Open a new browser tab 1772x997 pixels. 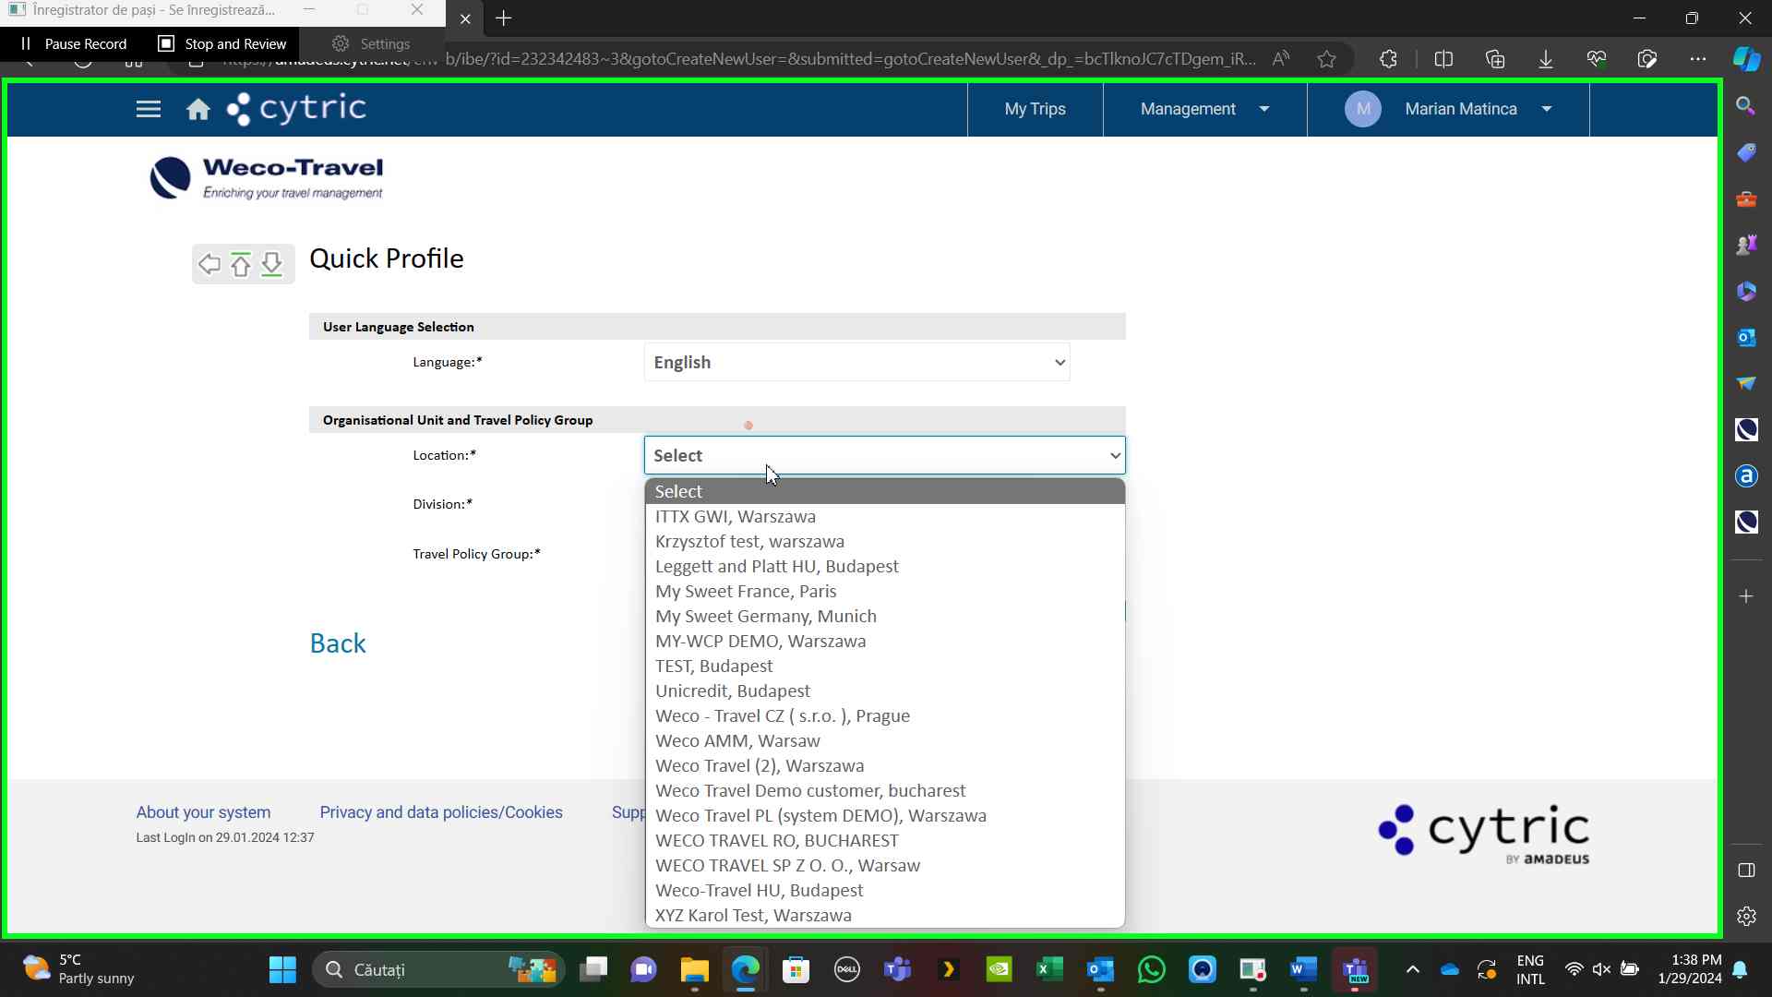click(x=503, y=18)
